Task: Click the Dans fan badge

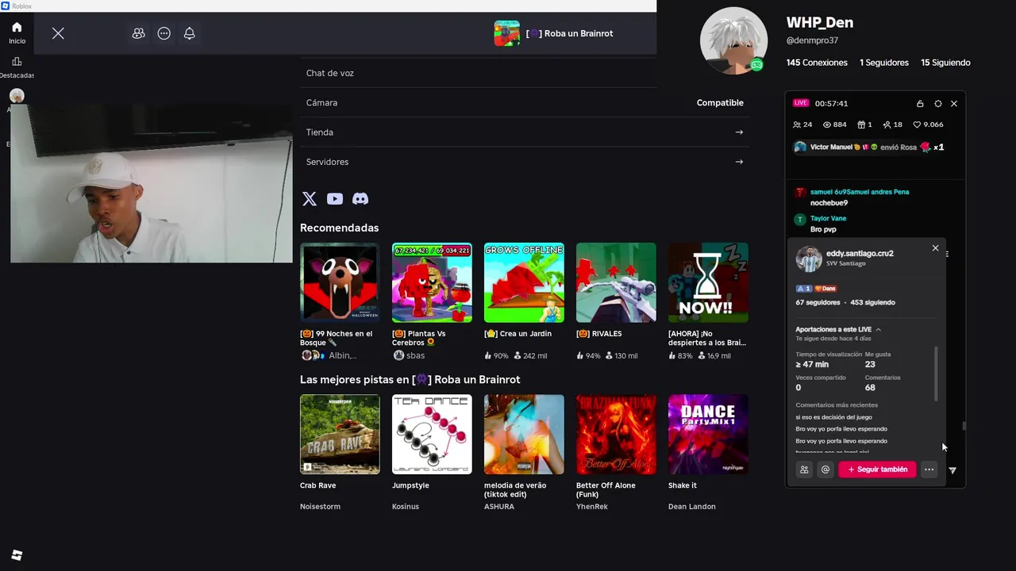Action: pos(825,289)
